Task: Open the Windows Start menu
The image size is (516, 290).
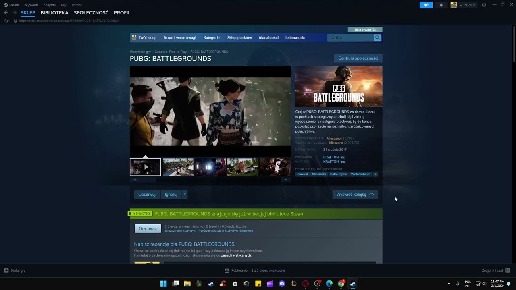Action: (163, 284)
